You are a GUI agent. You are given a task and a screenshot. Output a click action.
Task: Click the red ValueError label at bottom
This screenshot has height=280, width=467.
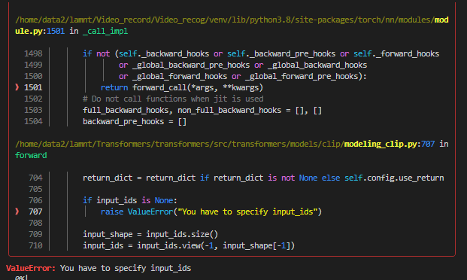coord(31,268)
